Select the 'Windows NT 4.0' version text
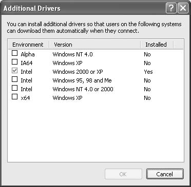Image resolution: width=191 pixels, height=187 pixels. (72, 54)
